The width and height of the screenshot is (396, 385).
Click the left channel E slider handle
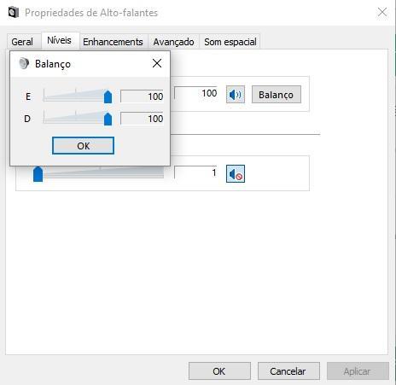108,96
